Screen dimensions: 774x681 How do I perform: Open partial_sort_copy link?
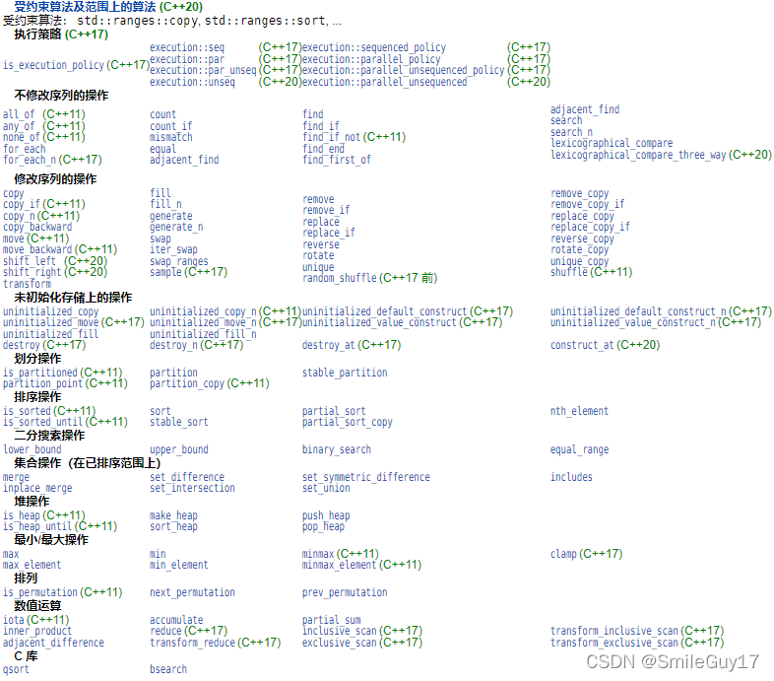pyautogui.click(x=347, y=422)
